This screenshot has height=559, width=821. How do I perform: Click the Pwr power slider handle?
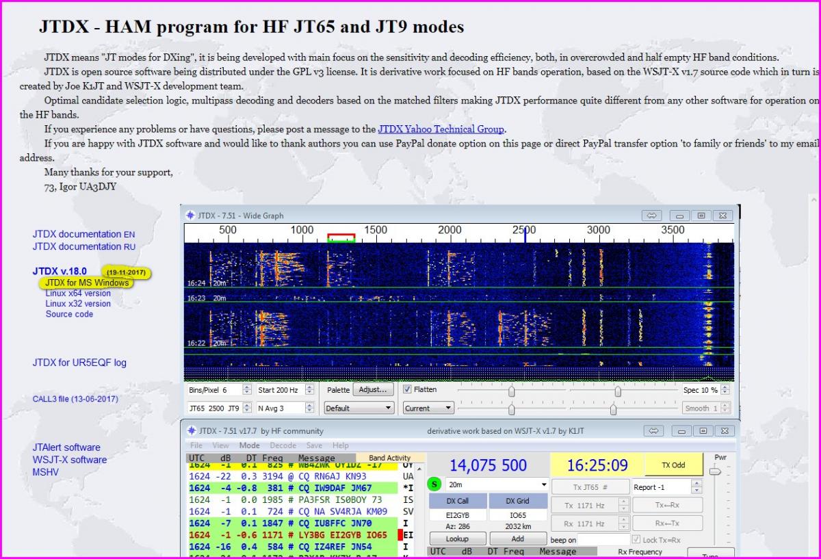(715, 471)
